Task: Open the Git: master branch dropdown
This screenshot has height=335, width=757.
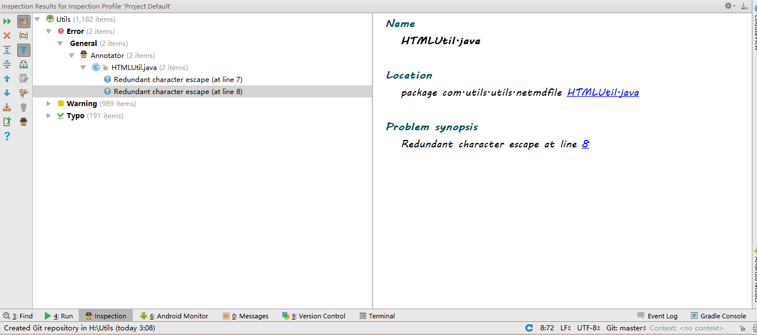Action: (626, 328)
